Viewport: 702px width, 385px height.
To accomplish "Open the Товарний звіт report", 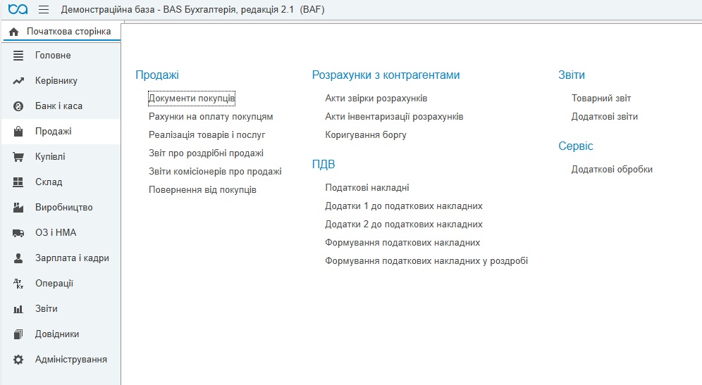I will pyautogui.click(x=601, y=99).
